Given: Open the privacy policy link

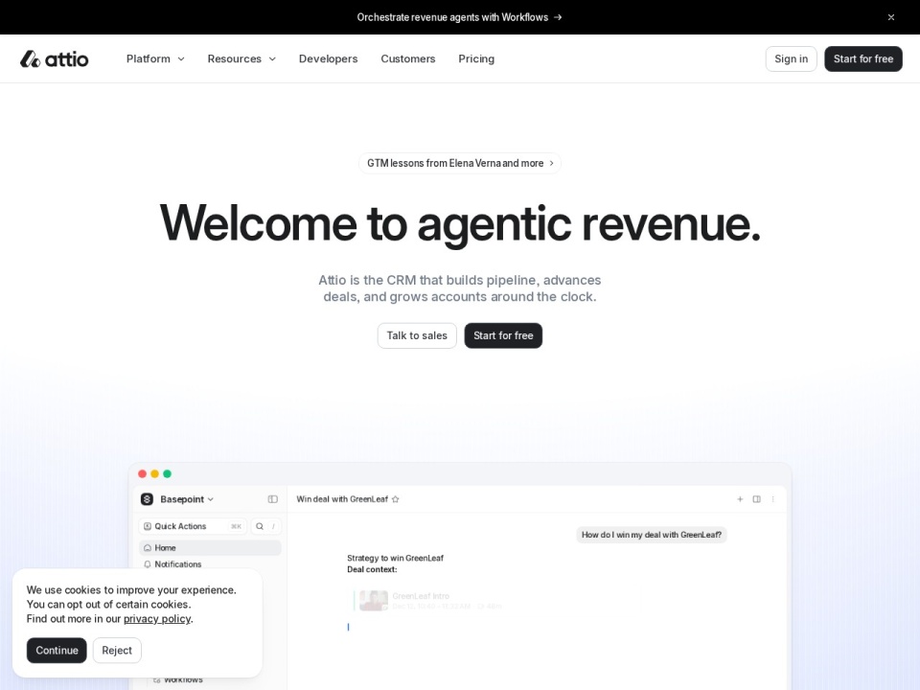Looking at the screenshot, I should tap(156, 619).
